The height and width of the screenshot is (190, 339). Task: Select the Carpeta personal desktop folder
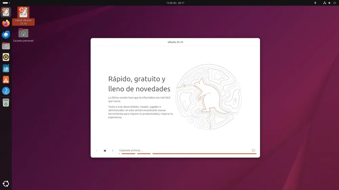[23, 35]
